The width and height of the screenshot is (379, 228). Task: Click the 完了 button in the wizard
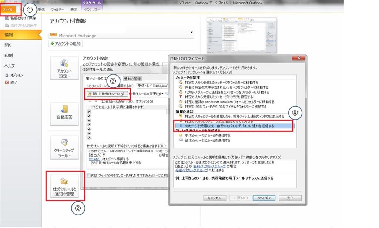click(x=290, y=198)
